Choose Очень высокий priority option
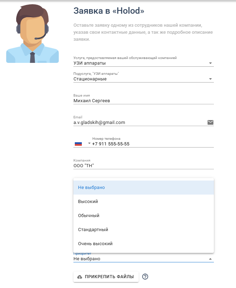Viewport: 236px width, 288px height. point(143,243)
